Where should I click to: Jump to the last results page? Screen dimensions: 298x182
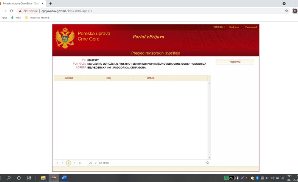pyautogui.click(x=80, y=163)
